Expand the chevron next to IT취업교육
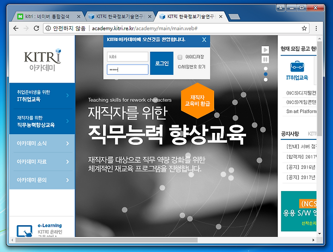Viewport: 333px width, 252px height. [68, 96]
